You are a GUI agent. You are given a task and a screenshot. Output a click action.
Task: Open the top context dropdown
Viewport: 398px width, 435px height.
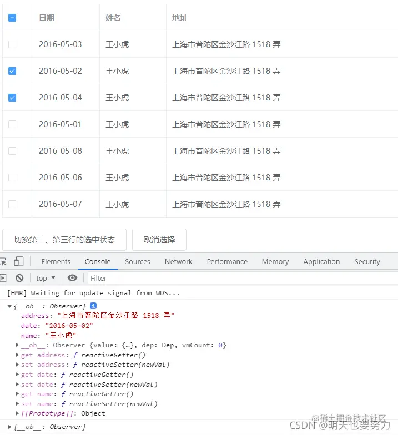click(46, 278)
